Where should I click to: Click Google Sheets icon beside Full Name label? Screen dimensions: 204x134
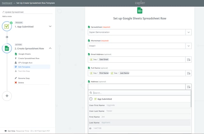click(x=89, y=68)
